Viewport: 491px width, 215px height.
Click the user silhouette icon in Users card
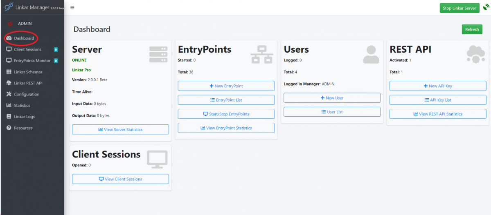371,54
